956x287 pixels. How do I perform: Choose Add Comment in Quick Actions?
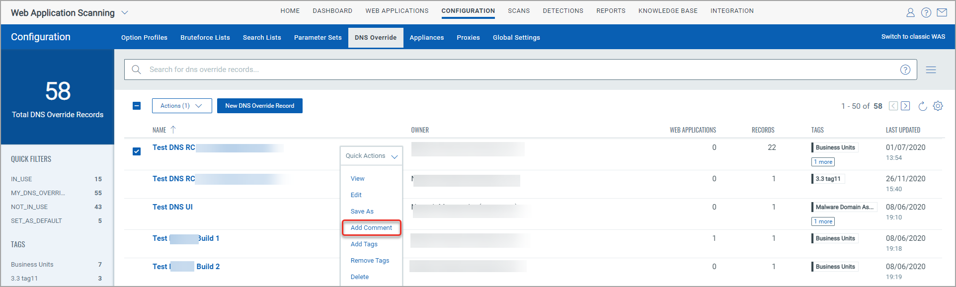371,228
